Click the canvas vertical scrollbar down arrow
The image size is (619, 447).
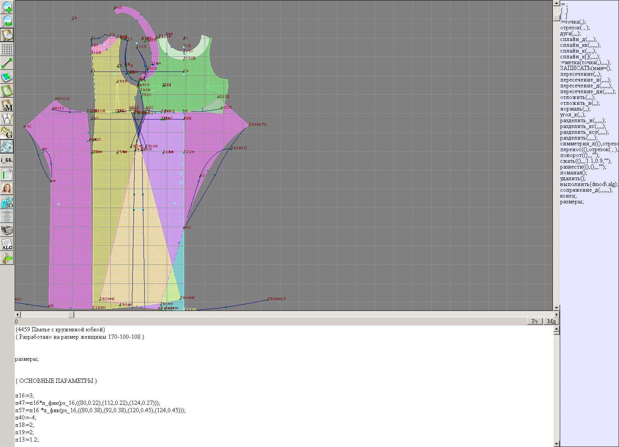(556, 308)
